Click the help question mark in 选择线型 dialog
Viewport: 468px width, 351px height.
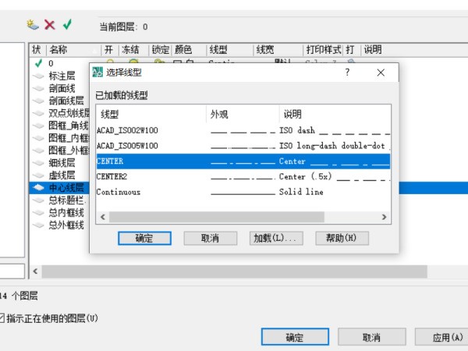click(347, 73)
